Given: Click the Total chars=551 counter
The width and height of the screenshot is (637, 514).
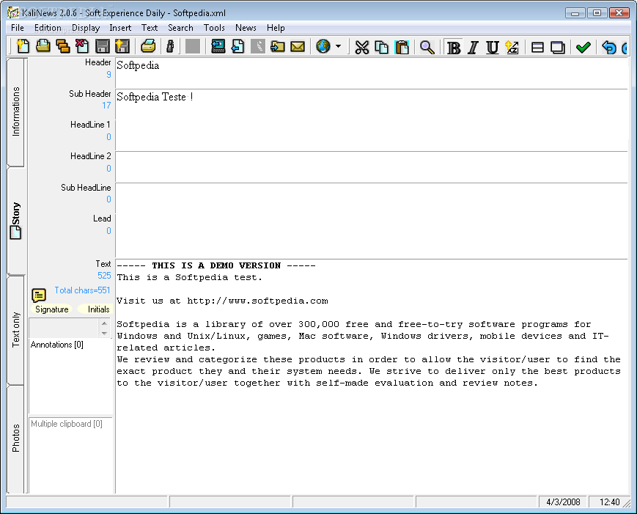Looking at the screenshot, I should tap(82, 290).
